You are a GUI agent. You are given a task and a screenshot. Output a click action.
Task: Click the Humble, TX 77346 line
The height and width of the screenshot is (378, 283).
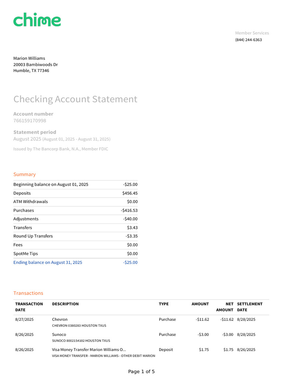pos(31,71)
